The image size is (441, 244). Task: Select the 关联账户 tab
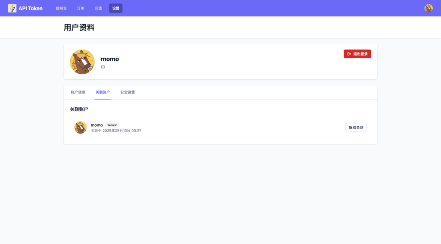coord(102,92)
